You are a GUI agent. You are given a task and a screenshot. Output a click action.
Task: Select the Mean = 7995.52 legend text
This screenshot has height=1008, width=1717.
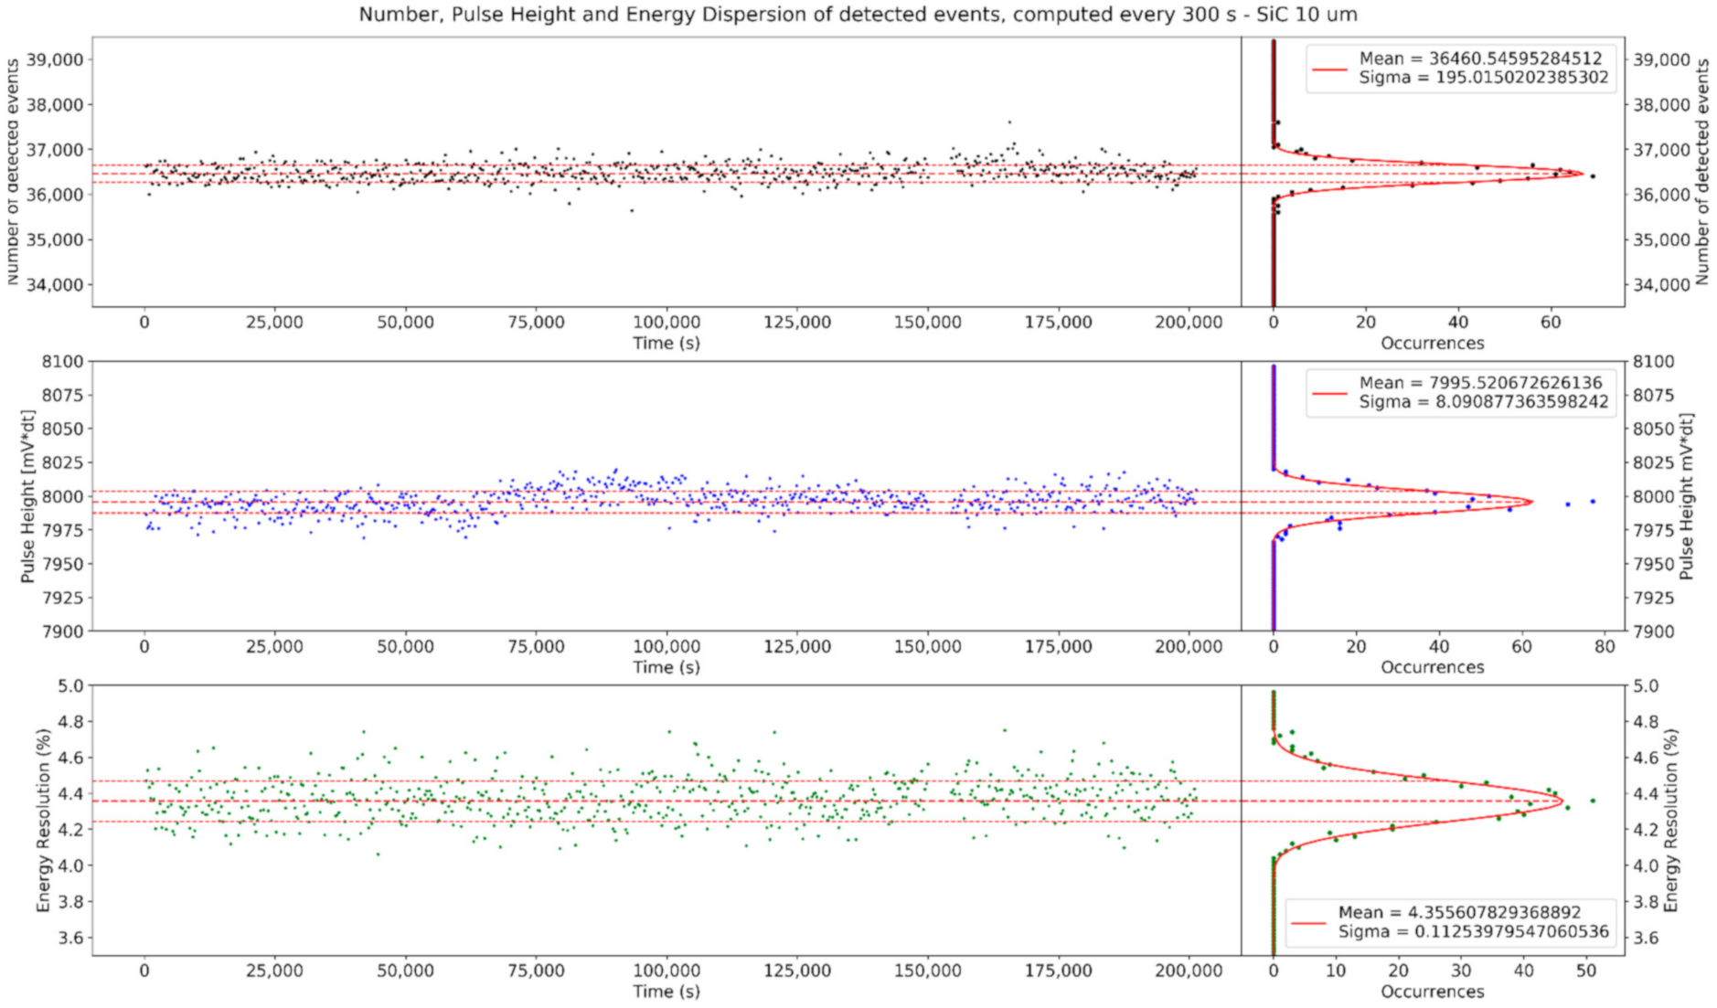tap(1480, 383)
